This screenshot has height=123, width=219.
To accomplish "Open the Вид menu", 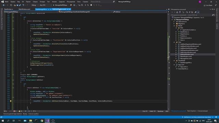I will [18, 2].
